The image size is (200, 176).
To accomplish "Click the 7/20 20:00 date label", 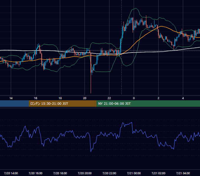I will pos(85,173).
